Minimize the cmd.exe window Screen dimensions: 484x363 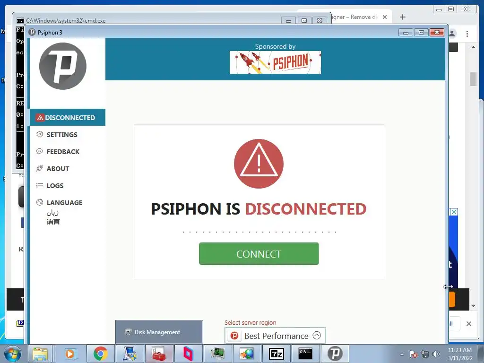tap(289, 21)
